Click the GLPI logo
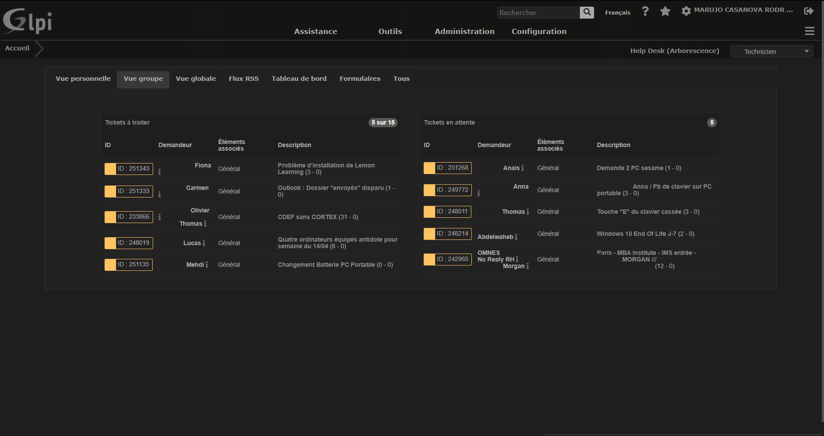The width and height of the screenshot is (824, 436). point(27,21)
